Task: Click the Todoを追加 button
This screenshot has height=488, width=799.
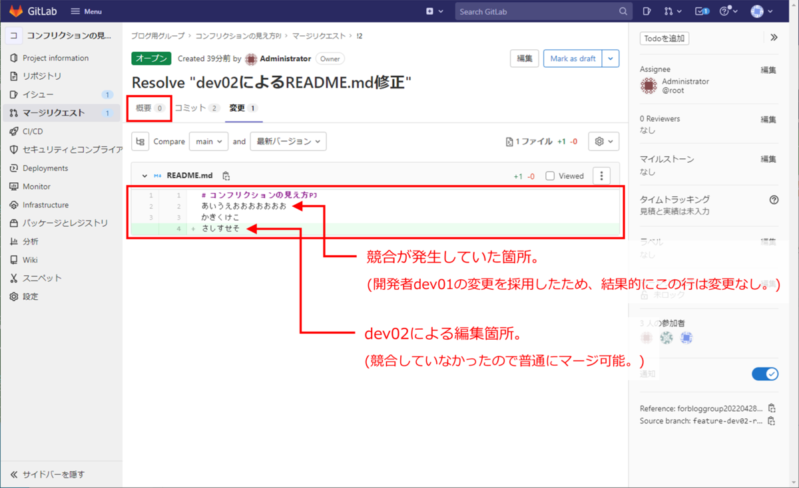Action: pyautogui.click(x=665, y=38)
